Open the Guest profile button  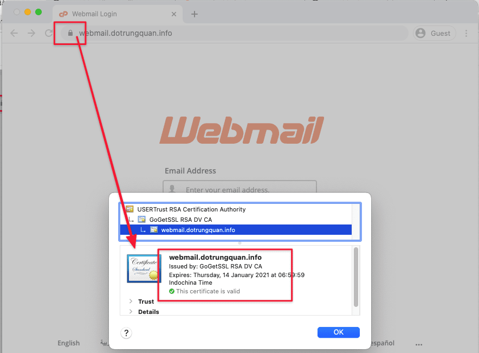coord(435,33)
